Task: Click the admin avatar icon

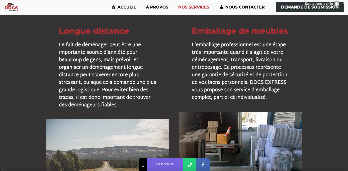Action: (x=337, y=4)
